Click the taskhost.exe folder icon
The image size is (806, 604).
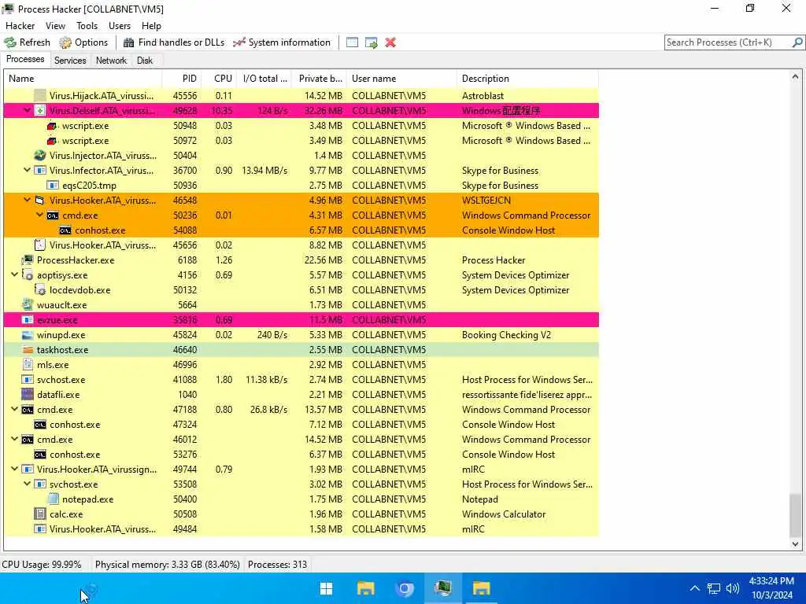click(28, 350)
